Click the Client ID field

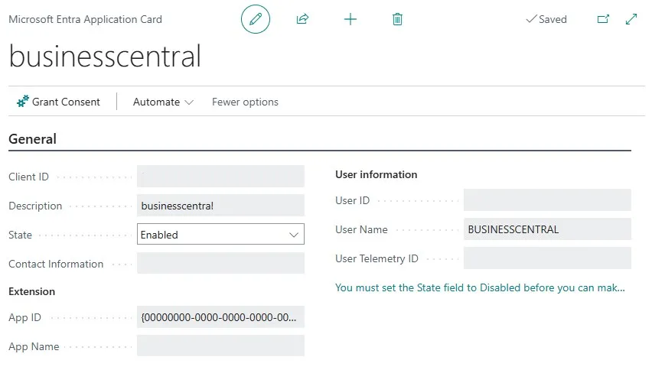tap(220, 176)
